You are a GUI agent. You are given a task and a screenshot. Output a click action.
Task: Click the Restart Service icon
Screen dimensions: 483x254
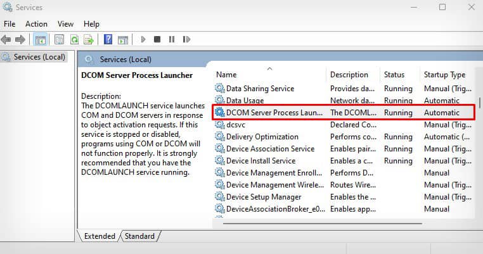[186, 39]
